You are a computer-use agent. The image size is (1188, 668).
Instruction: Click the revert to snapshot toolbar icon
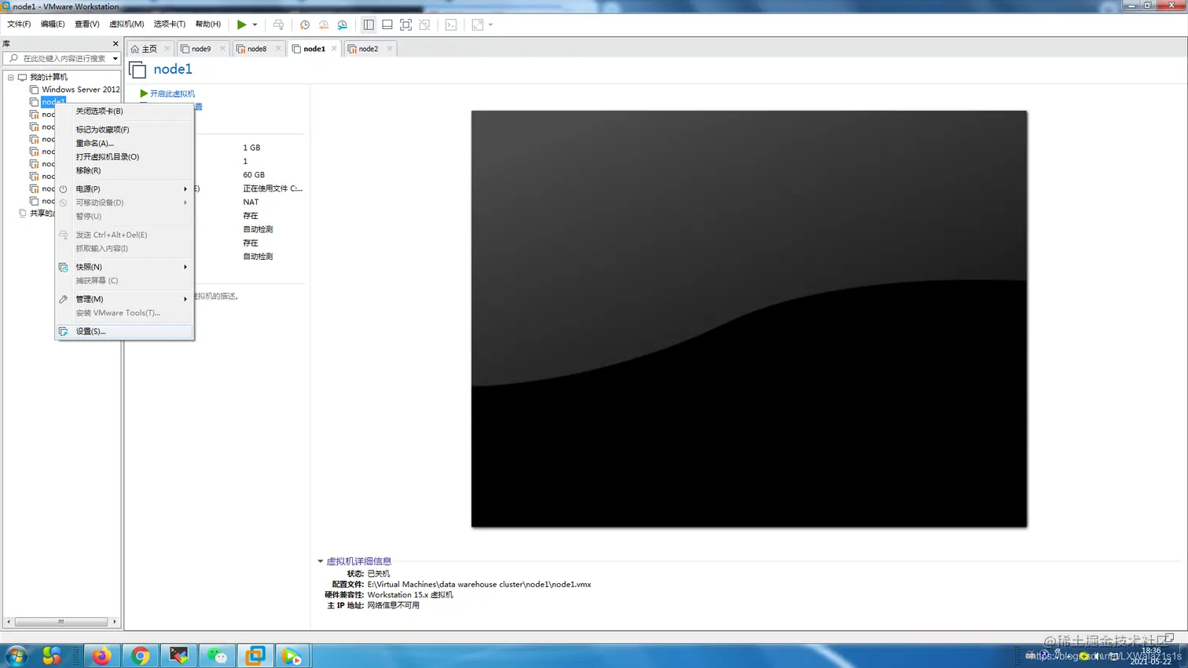click(x=324, y=25)
